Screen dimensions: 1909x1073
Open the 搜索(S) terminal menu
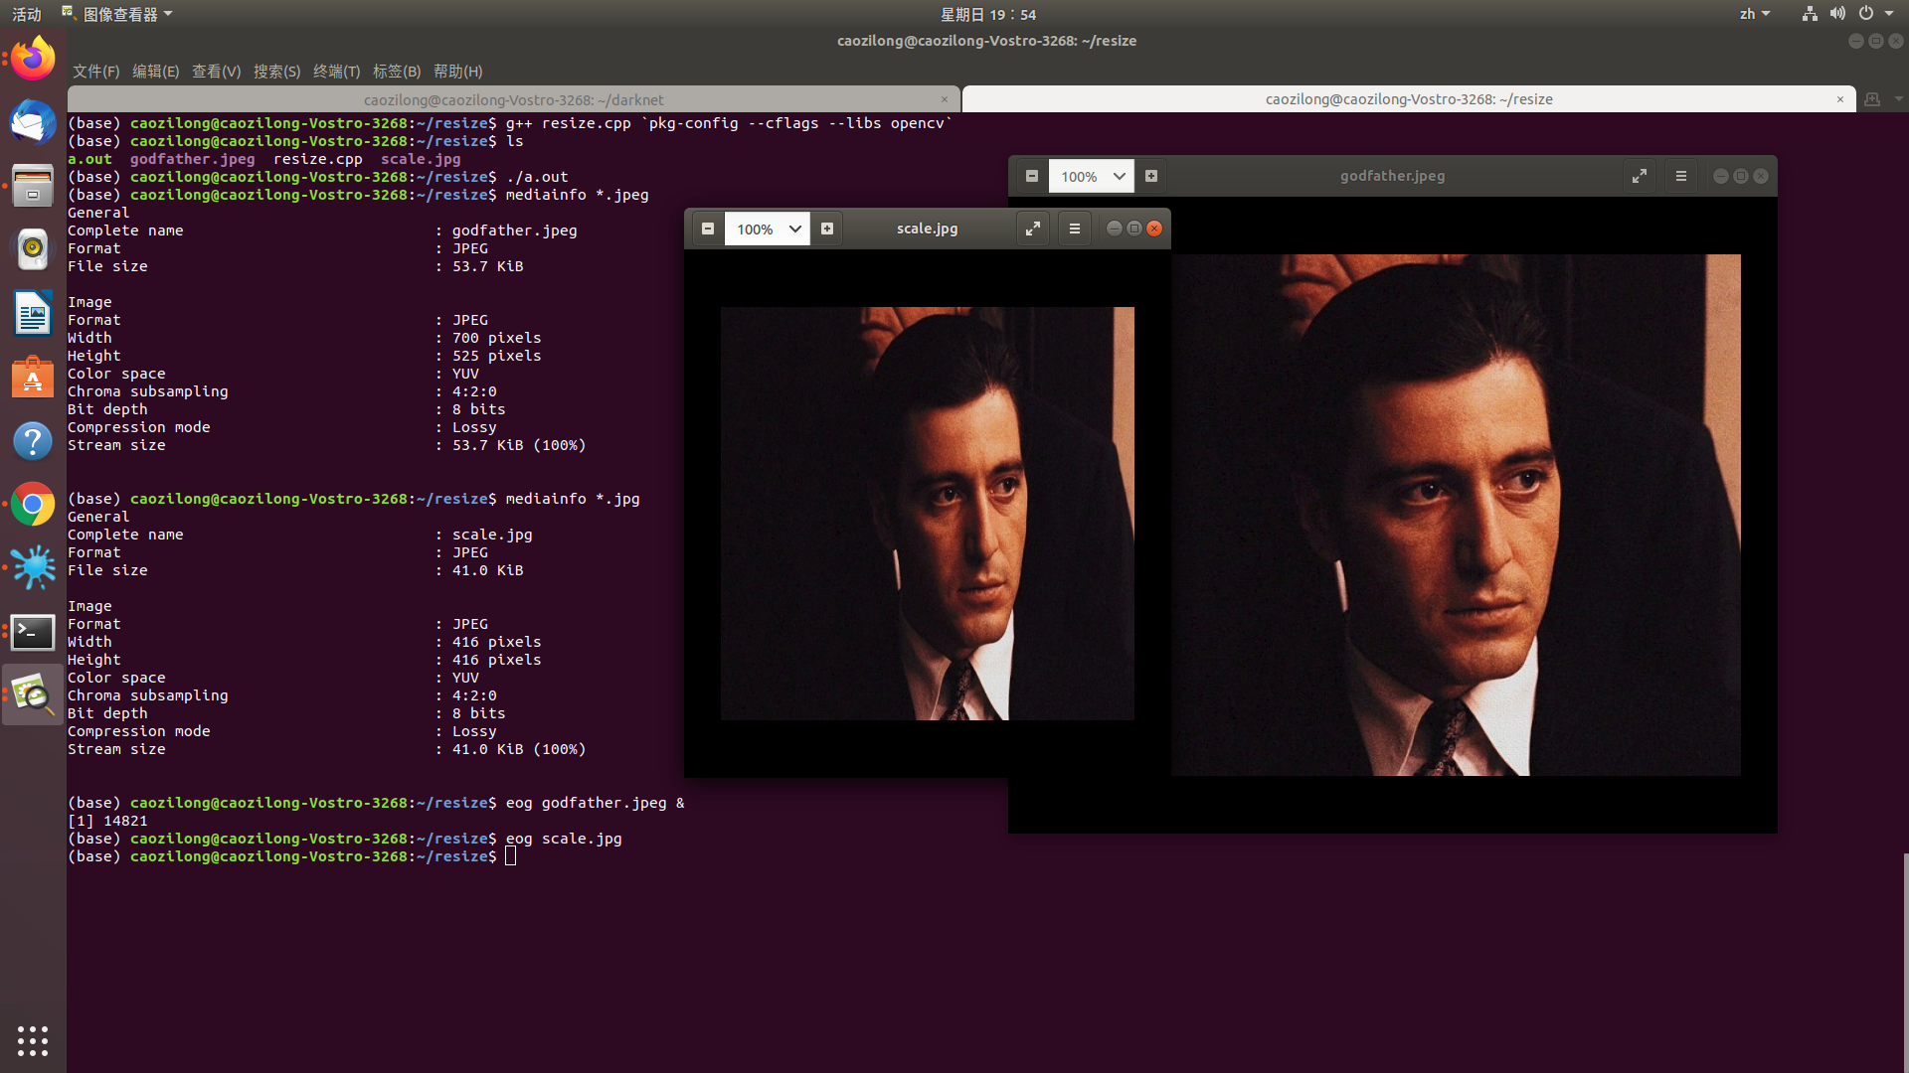point(276,72)
